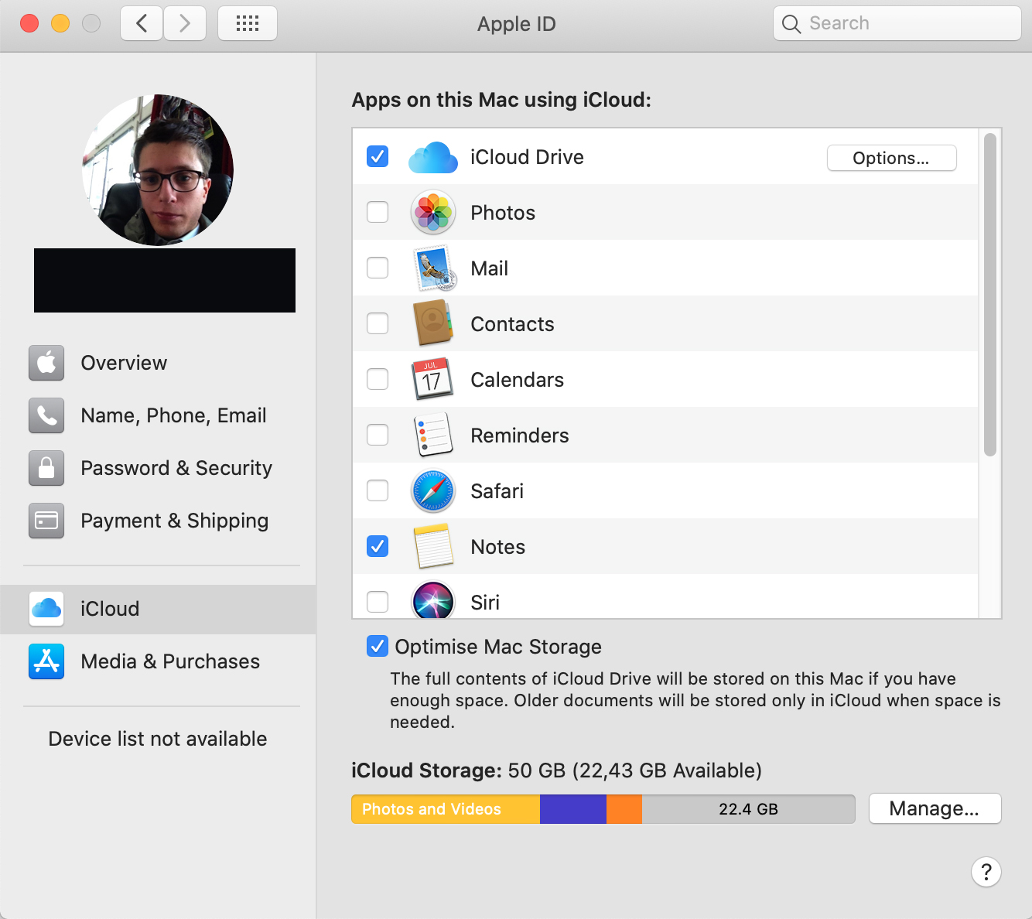This screenshot has height=919, width=1032.
Task: Click the 'Safari' row label
Action: tap(497, 491)
